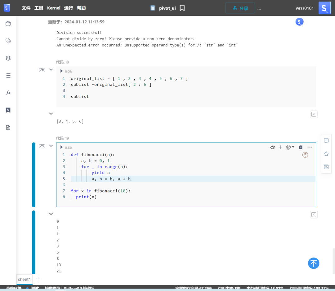Click the 分享 share button
This screenshot has height=291, width=335.
click(240, 8)
